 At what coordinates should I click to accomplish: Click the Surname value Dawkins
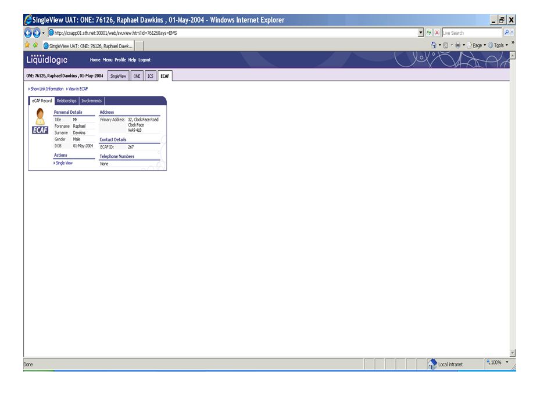(x=79, y=132)
